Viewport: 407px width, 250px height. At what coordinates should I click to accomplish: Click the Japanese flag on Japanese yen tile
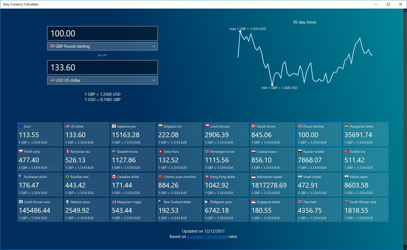pyautogui.click(x=114, y=126)
